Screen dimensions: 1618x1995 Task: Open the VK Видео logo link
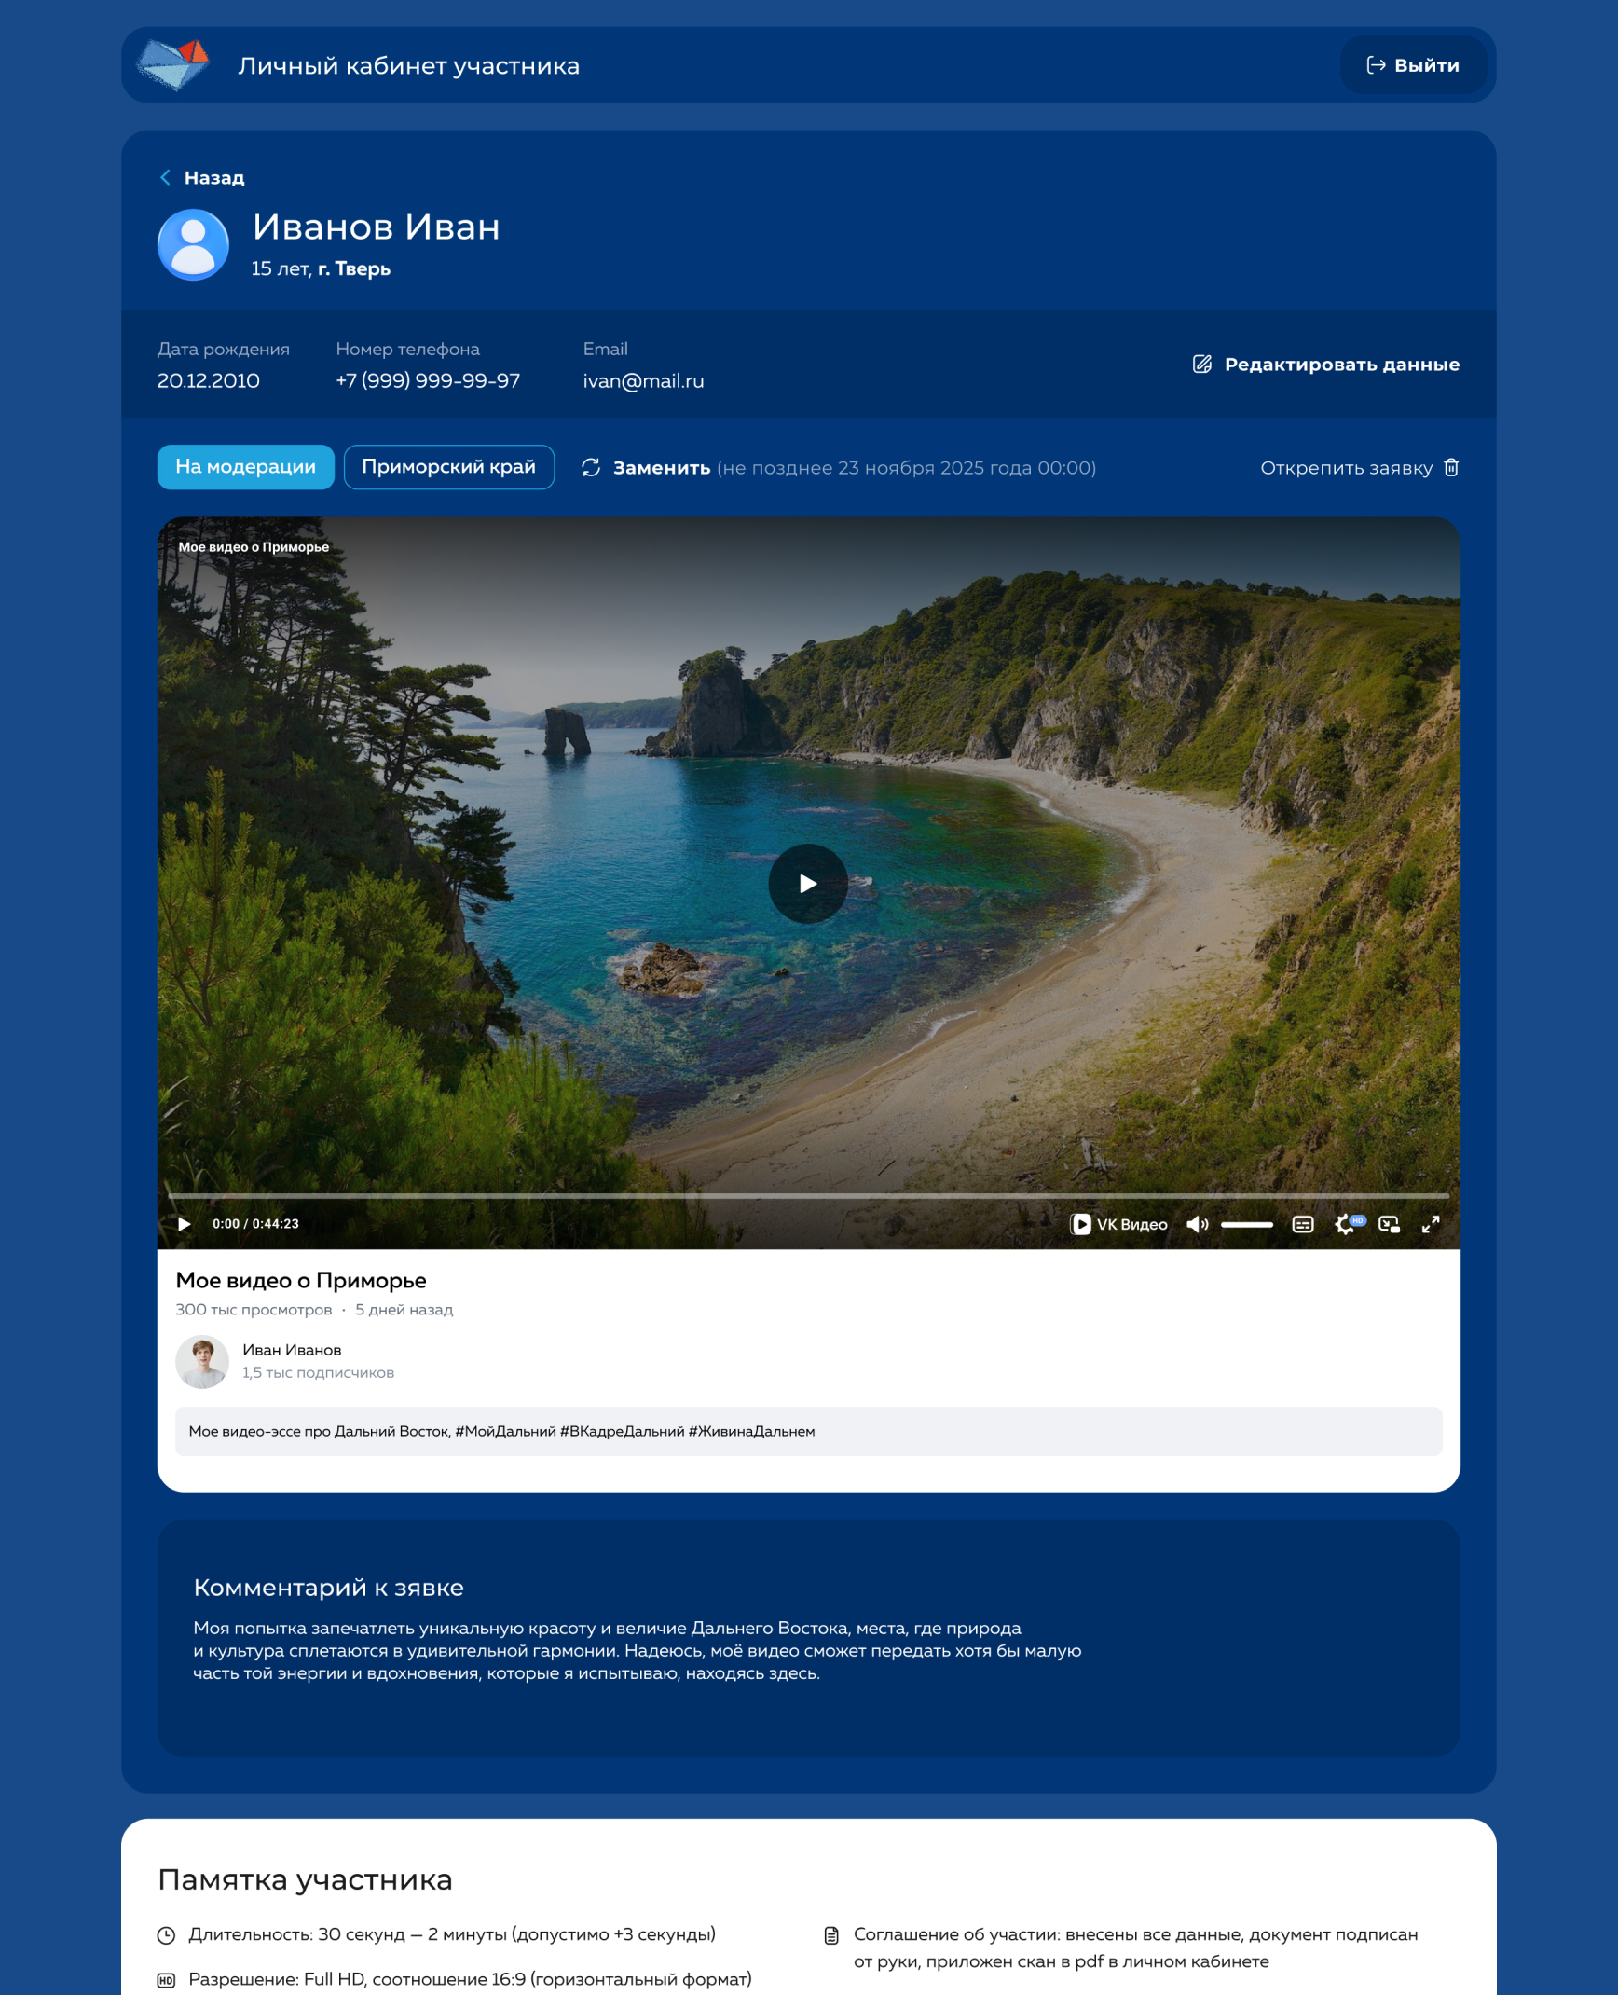click(x=1118, y=1224)
